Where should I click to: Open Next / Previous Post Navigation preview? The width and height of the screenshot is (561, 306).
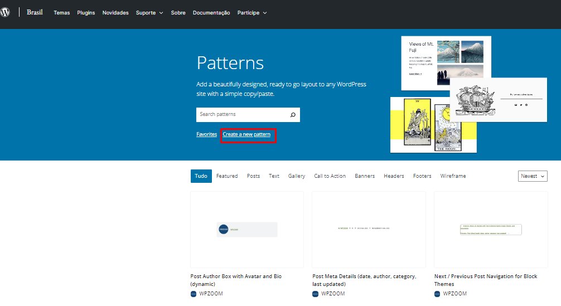pos(491,230)
